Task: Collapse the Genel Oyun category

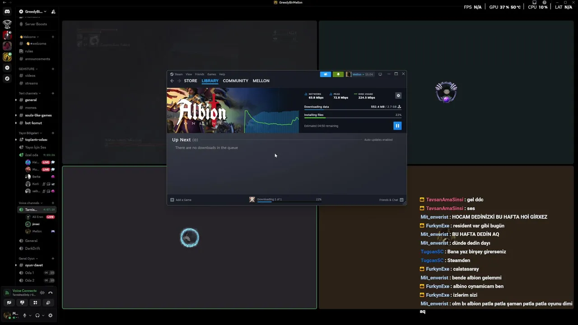Action: (28, 258)
